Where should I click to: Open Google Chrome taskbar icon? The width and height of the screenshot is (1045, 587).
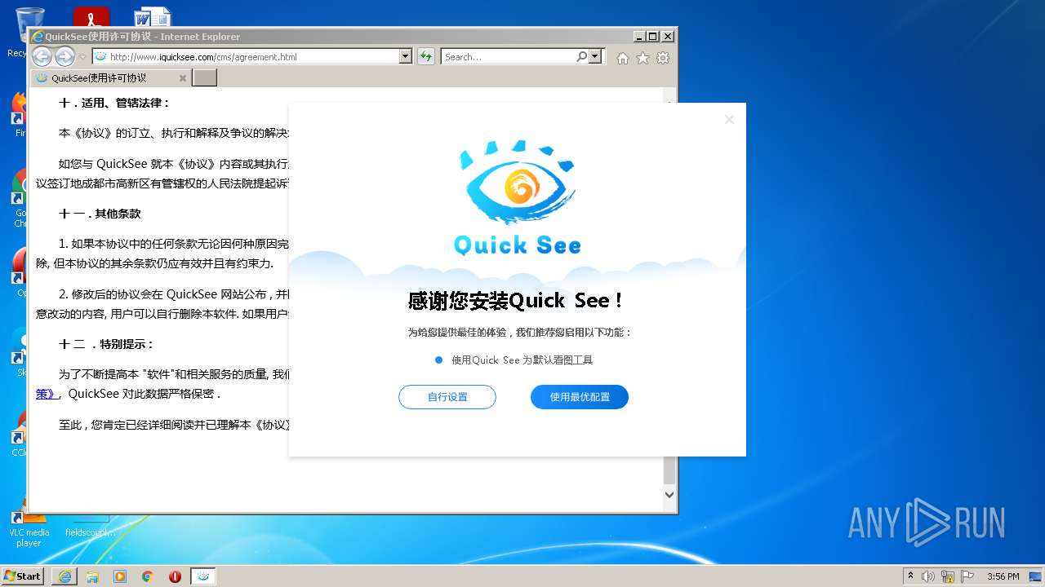pos(148,576)
